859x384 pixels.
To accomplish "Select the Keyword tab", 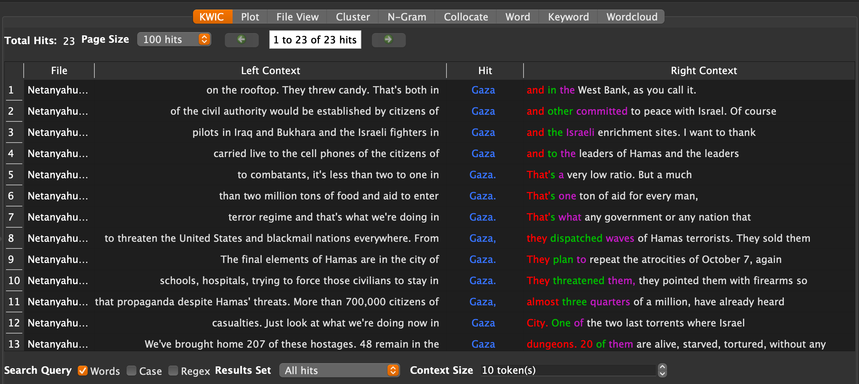I will [568, 17].
